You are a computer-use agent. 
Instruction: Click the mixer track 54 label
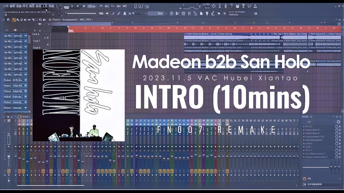[x=227, y=121]
